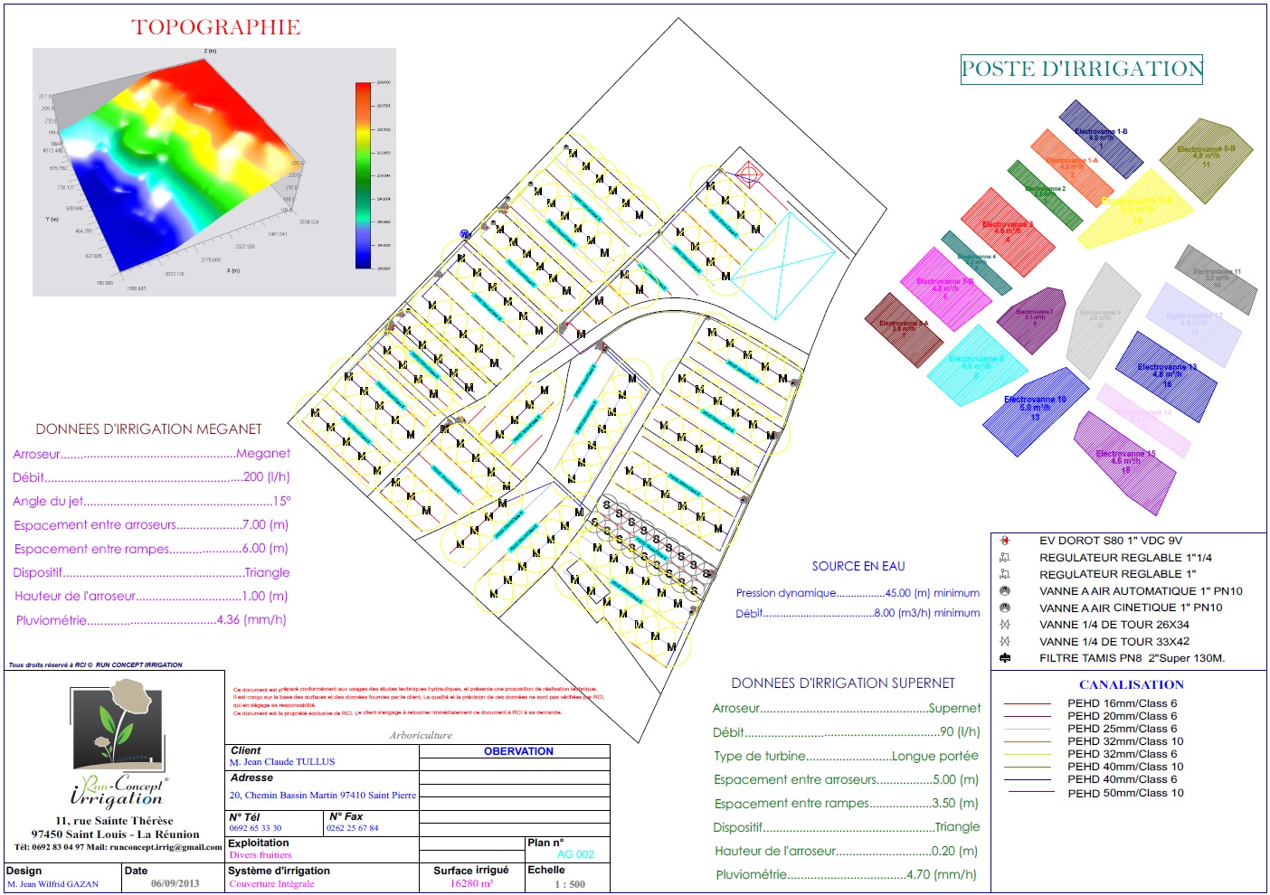1270x895 pixels.
Task: Click the TOPOGRAPHIE heading
Action: tap(216, 27)
